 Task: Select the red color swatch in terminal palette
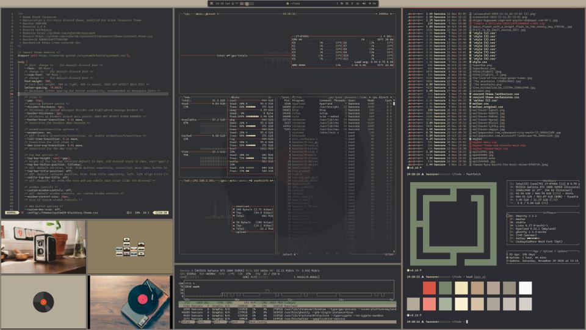tap(430, 288)
